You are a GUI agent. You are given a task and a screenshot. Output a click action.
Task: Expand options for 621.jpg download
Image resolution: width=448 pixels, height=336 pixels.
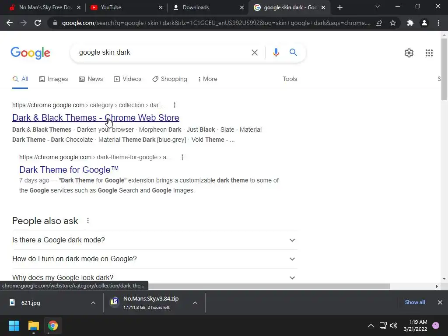93,303
